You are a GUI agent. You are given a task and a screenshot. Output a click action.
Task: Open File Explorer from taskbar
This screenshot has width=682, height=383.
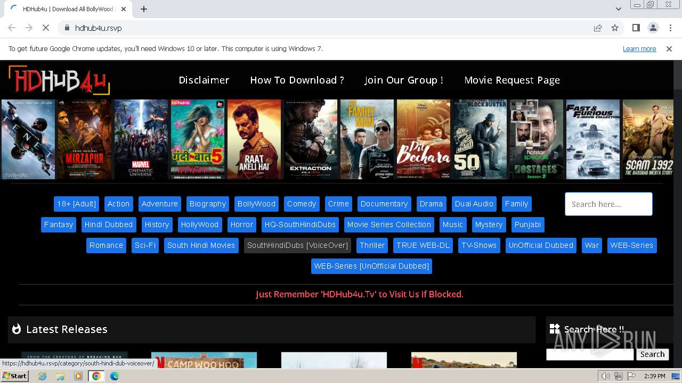(x=60, y=376)
